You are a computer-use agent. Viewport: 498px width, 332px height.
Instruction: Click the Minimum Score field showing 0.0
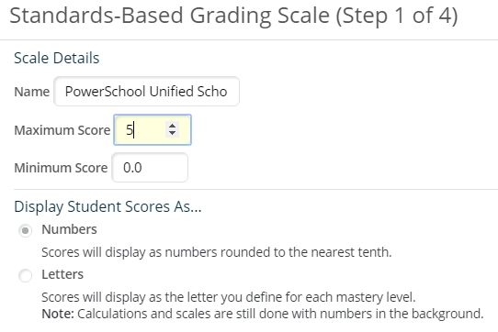click(150, 168)
